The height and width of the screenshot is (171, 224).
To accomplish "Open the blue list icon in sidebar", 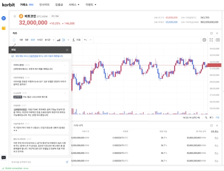I will point(4,18).
